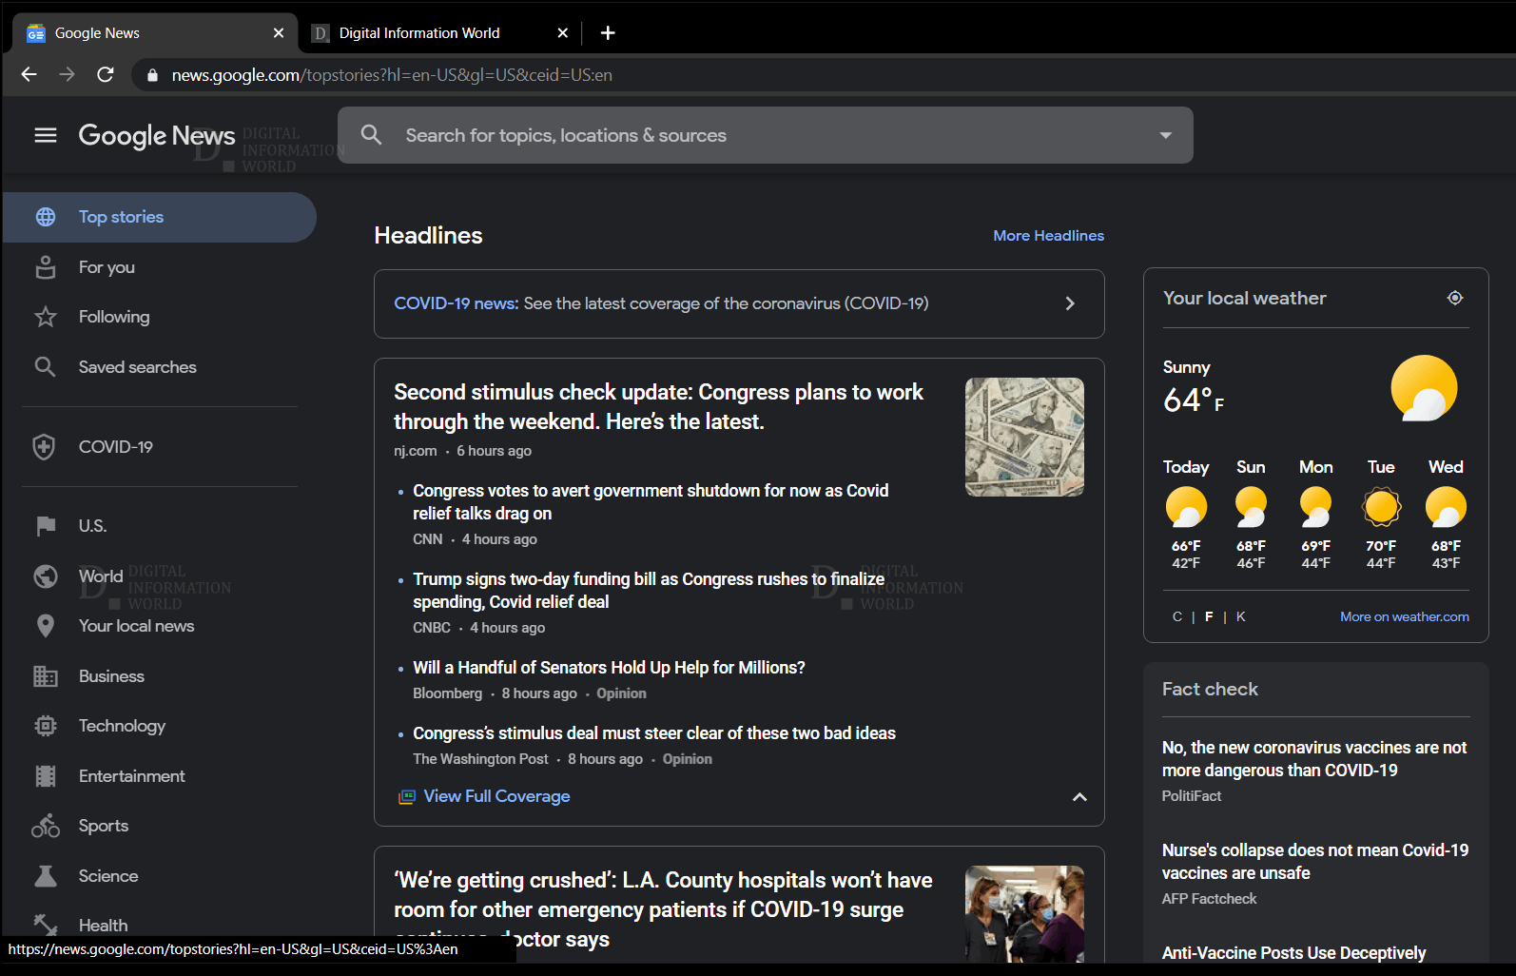Open Washington Post stimulus deal opinion article
This screenshot has height=976, width=1516.
click(654, 733)
